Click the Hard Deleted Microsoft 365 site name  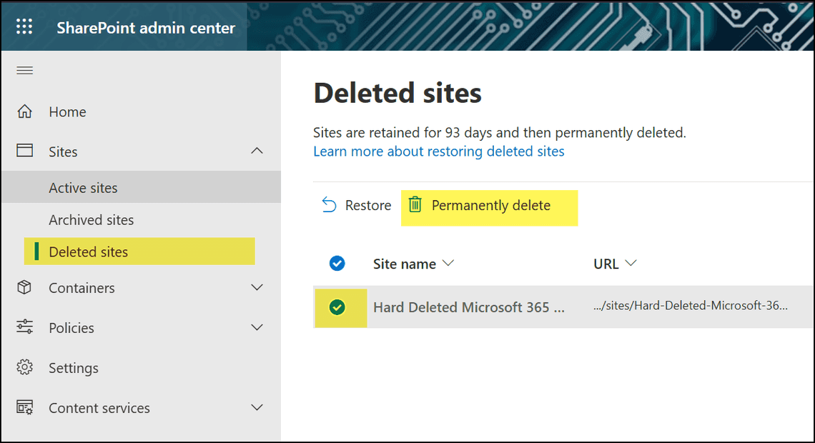(468, 307)
